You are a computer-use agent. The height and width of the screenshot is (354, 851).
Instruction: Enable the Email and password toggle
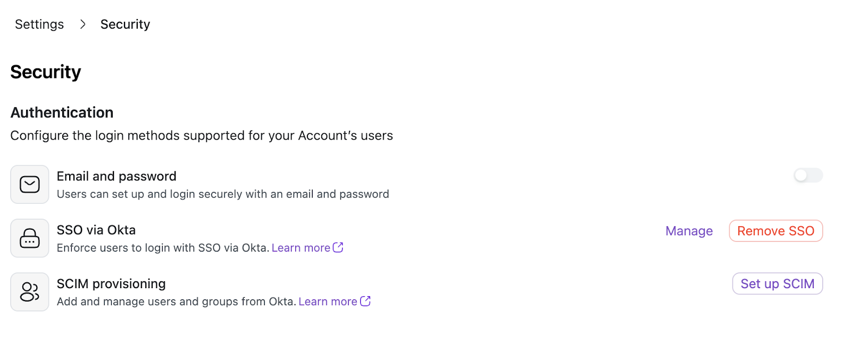pyautogui.click(x=808, y=175)
